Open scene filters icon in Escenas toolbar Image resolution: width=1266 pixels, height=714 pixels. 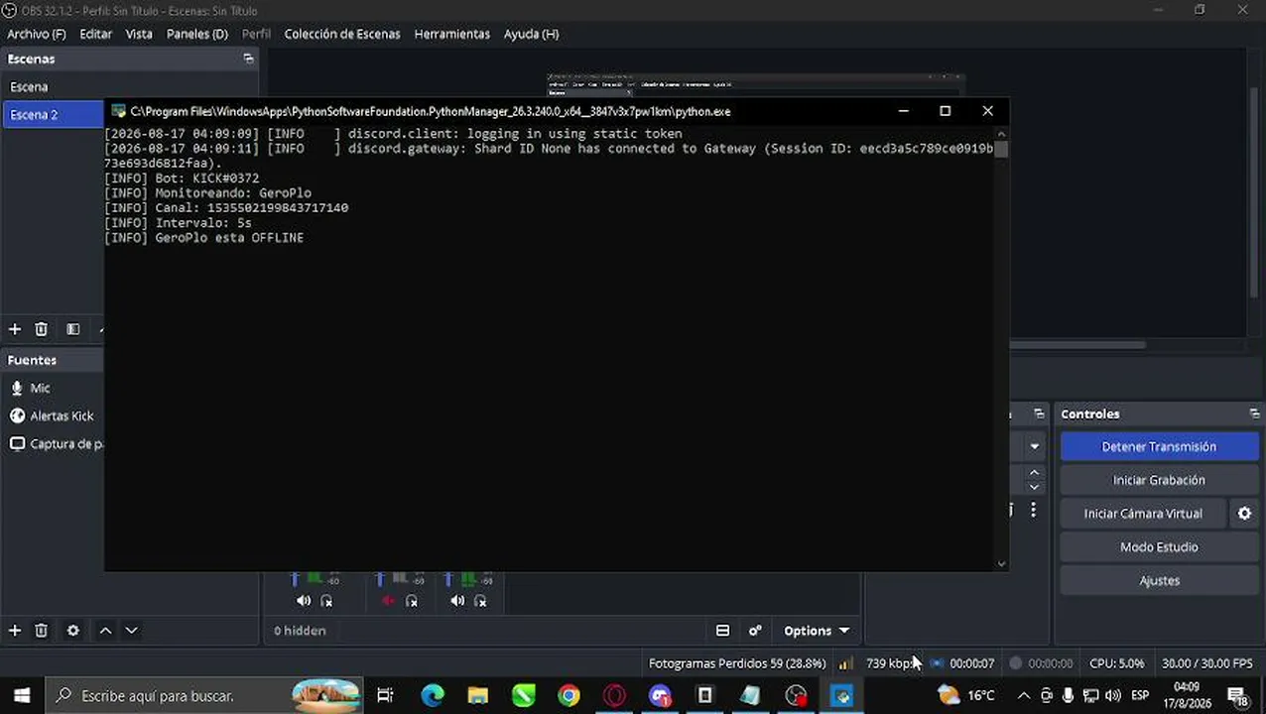click(x=73, y=329)
